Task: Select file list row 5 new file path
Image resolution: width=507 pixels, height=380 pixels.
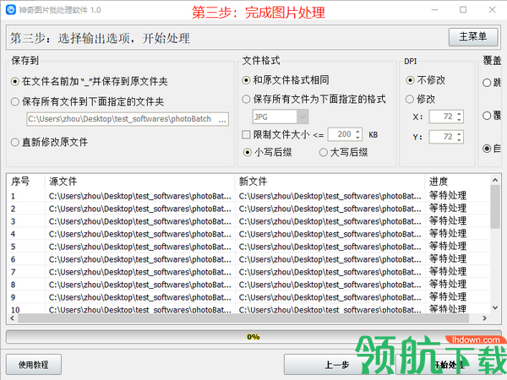Action: point(330,247)
